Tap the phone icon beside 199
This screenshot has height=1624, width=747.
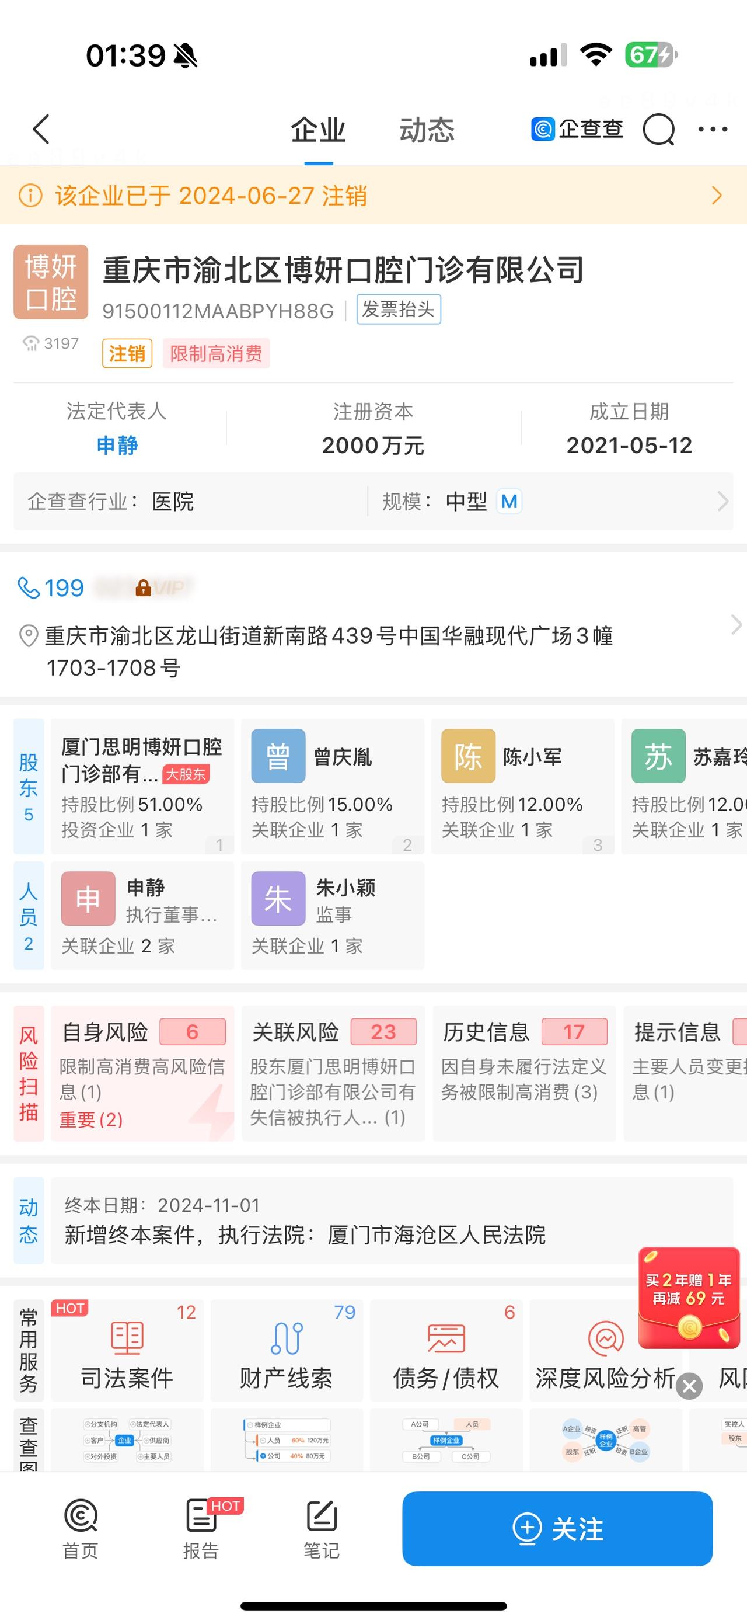click(29, 587)
